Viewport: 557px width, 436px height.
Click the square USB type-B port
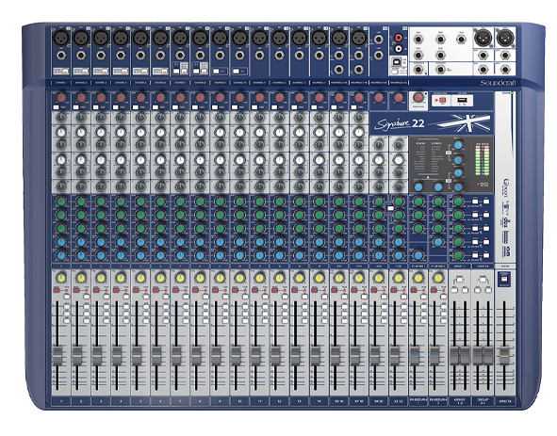396,62
